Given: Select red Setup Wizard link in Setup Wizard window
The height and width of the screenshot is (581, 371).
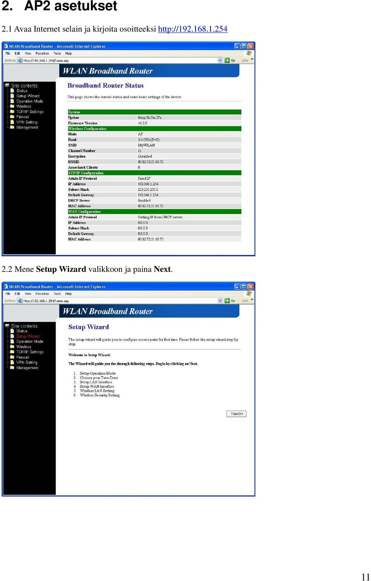Looking at the screenshot, I should click(x=28, y=336).
